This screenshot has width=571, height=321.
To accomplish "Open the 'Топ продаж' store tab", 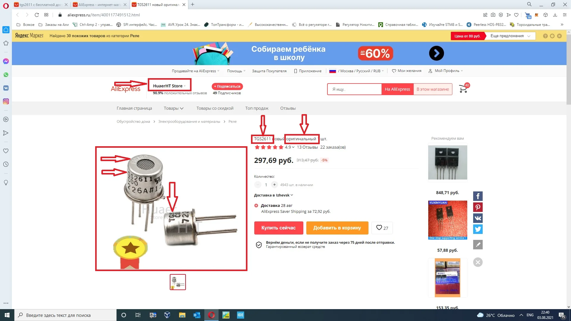I will tap(256, 108).
